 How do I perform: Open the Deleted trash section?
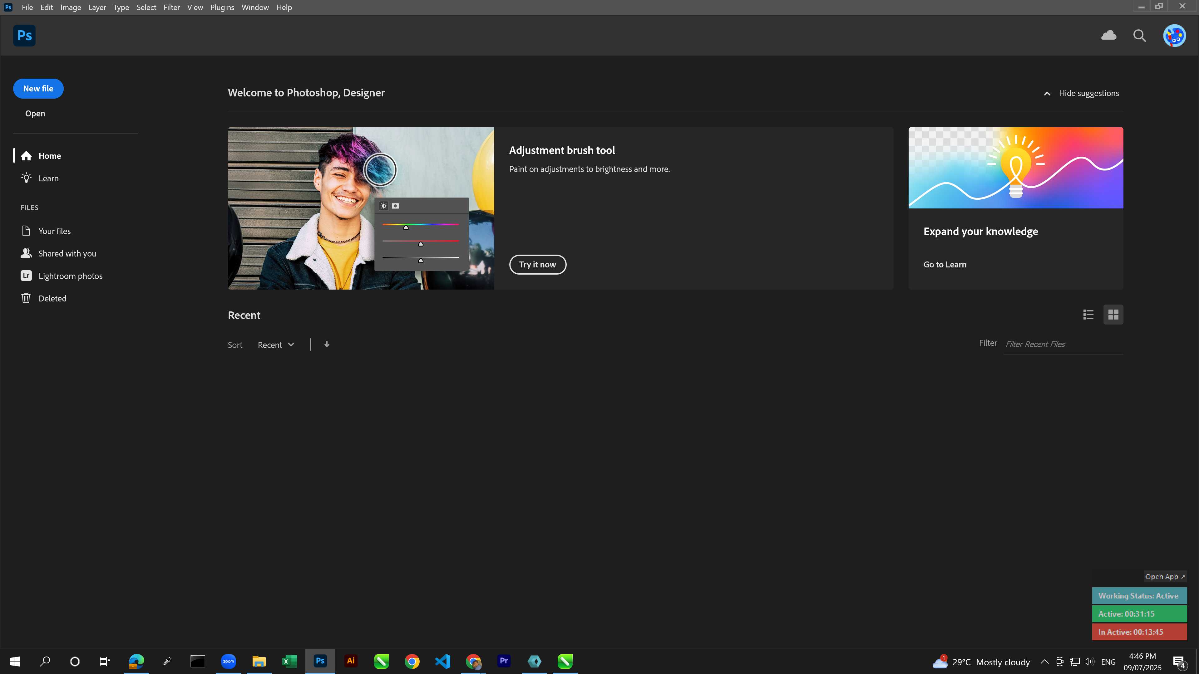(44, 298)
